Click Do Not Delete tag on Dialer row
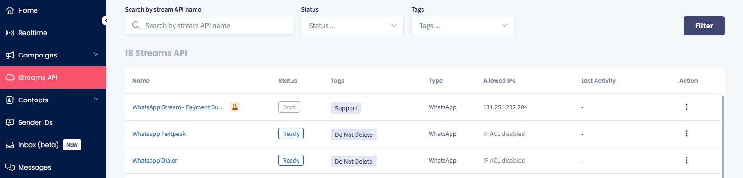Image resolution: width=743 pixels, height=178 pixels. point(354,161)
